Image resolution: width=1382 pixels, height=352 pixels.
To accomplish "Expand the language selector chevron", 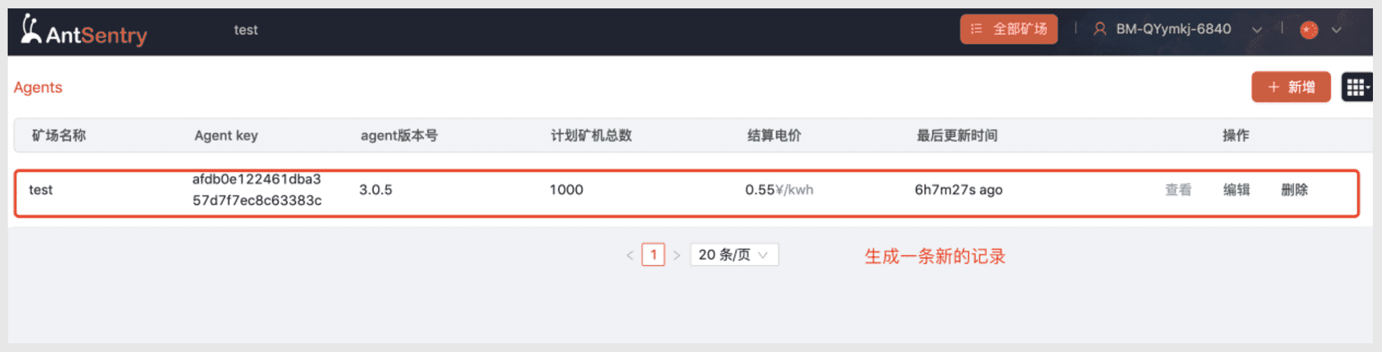I will pos(1336,30).
